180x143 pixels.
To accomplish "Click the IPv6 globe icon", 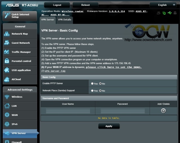I will point(7,124).
